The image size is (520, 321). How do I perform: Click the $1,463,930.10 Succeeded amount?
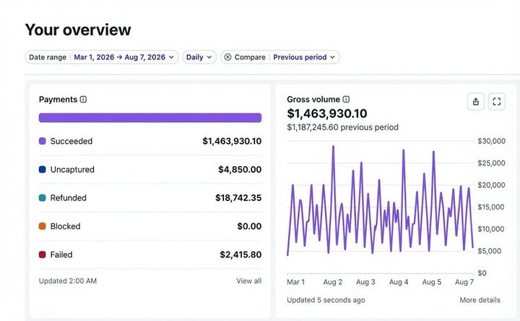pos(232,141)
